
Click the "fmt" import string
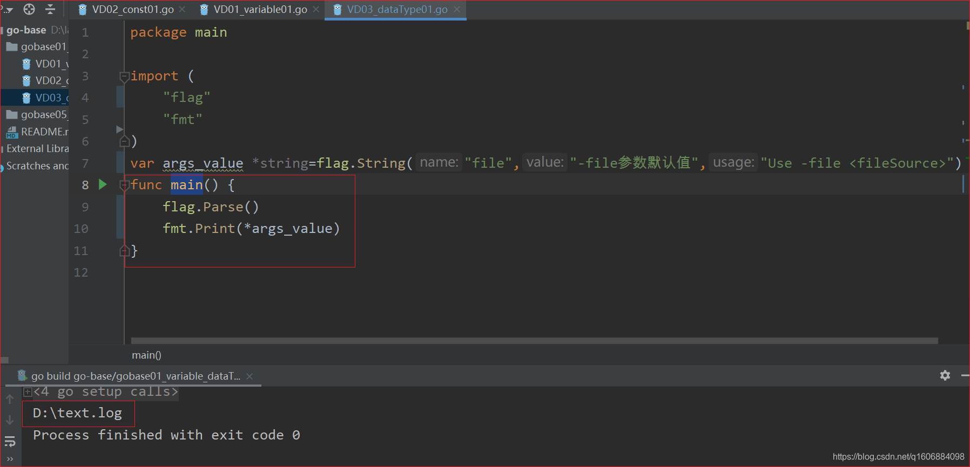[x=183, y=119]
